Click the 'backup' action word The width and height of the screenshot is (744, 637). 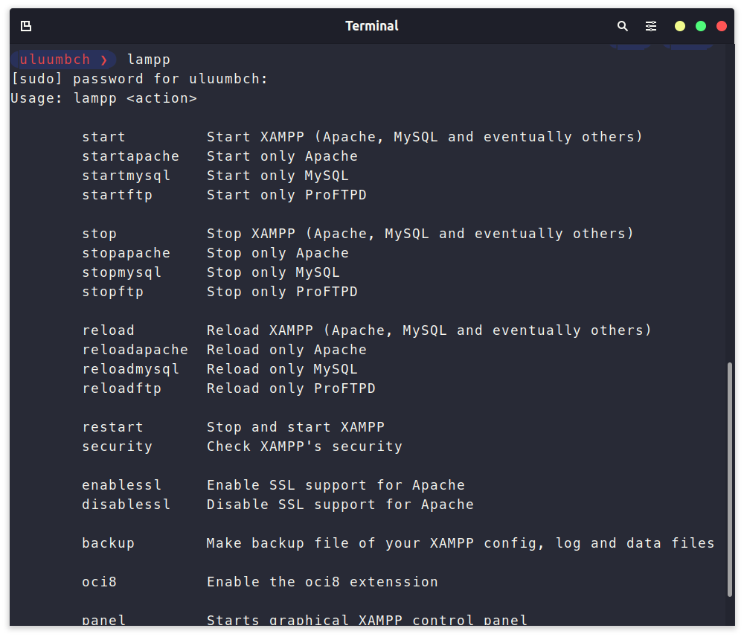(108, 543)
